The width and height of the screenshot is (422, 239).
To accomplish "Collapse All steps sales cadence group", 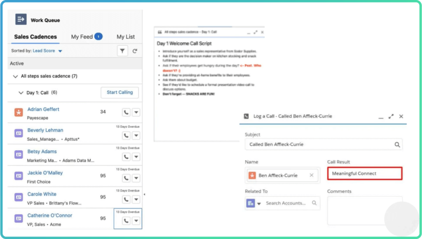I will 15,76.
